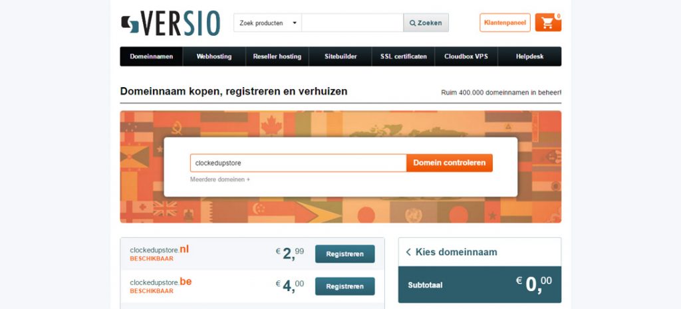Open the Klantenpaneel button
Image resolution: width=681 pixels, height=309 pixels.
505,23
